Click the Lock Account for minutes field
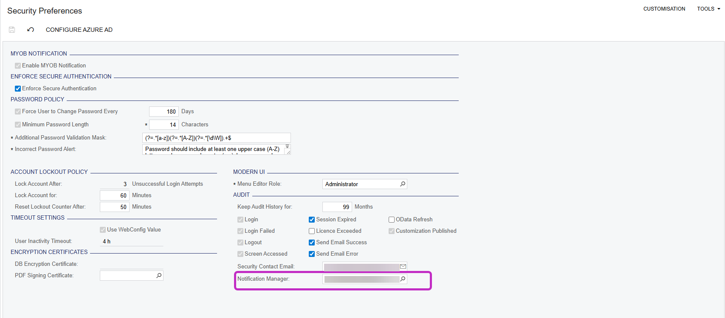The height and width of the screenshot is (318, 725). click(x=115, y=195)
